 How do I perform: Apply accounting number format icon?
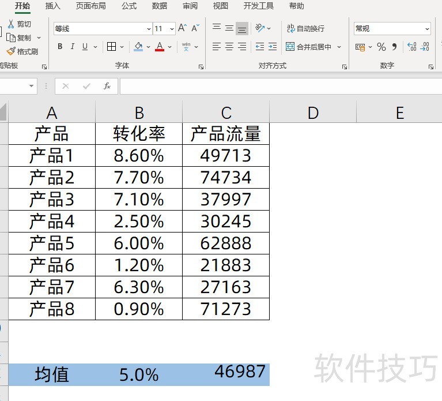[x=360, y=47]
